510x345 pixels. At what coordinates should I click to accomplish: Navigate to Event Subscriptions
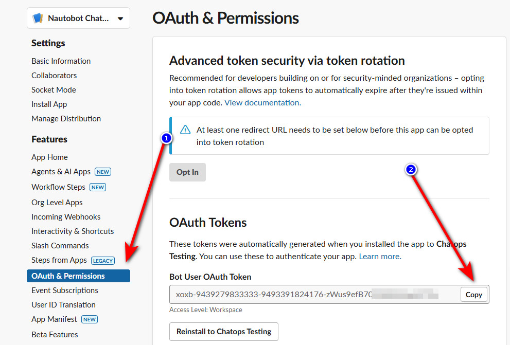65,290
